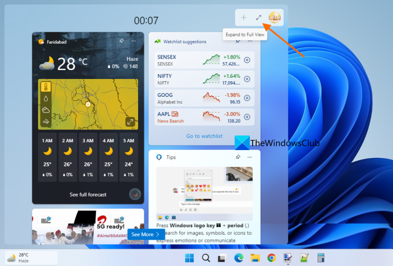Open the NIFTY stock row

click(x=204, y=79)
